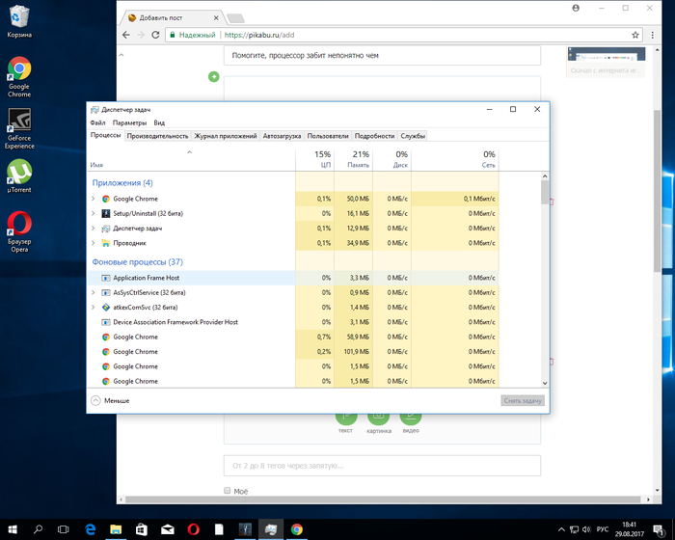Sort processes by the Имя column
This screenshot has width=675, height=540.
click(x=191, y=159)
